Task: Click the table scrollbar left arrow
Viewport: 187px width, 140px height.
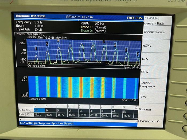Action: (x=21, y=119)
